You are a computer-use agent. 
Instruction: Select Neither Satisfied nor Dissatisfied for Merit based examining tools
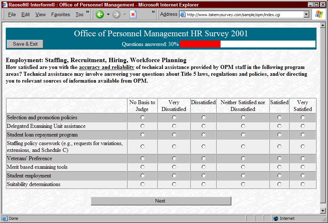pos(243,167)
